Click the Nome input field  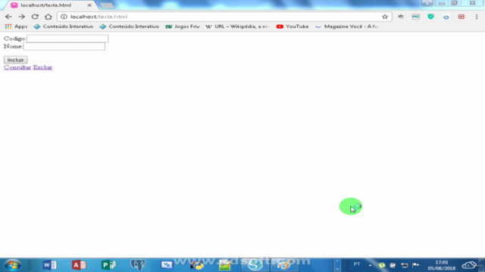point(64,47)
